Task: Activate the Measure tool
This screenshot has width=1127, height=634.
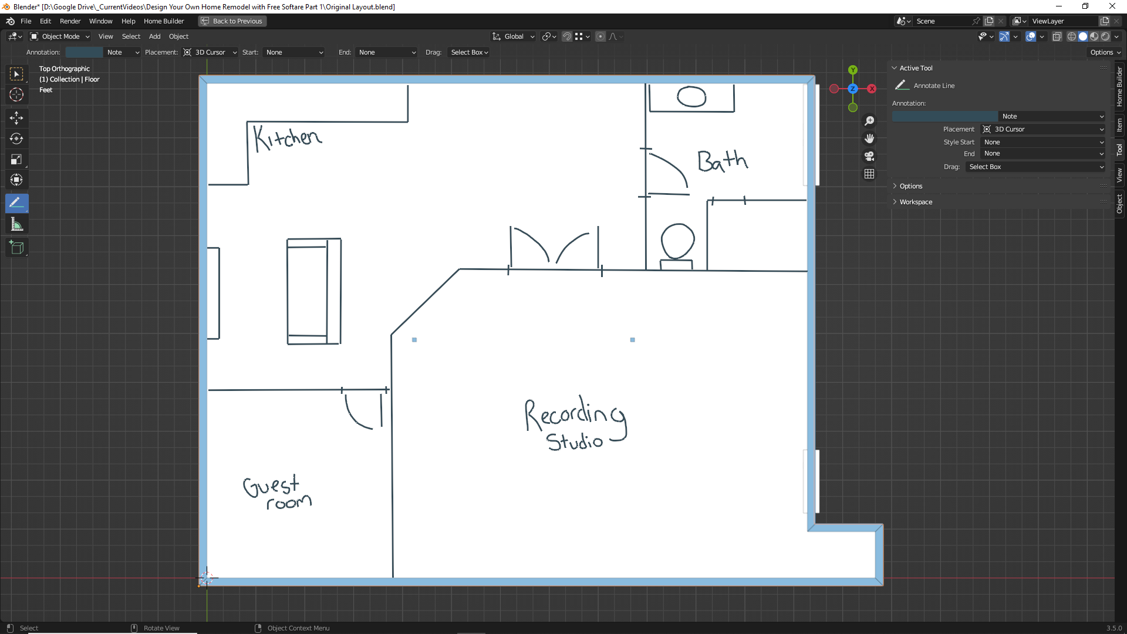Action: point(16,224)
